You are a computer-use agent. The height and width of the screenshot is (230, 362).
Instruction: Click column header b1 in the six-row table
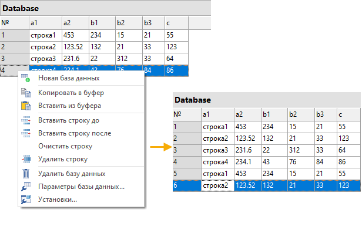(x=274, y=114)
